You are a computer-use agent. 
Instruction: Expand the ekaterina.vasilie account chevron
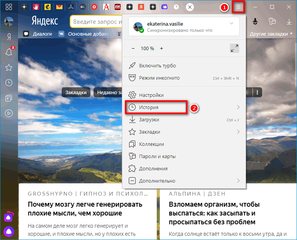(231, 23)
